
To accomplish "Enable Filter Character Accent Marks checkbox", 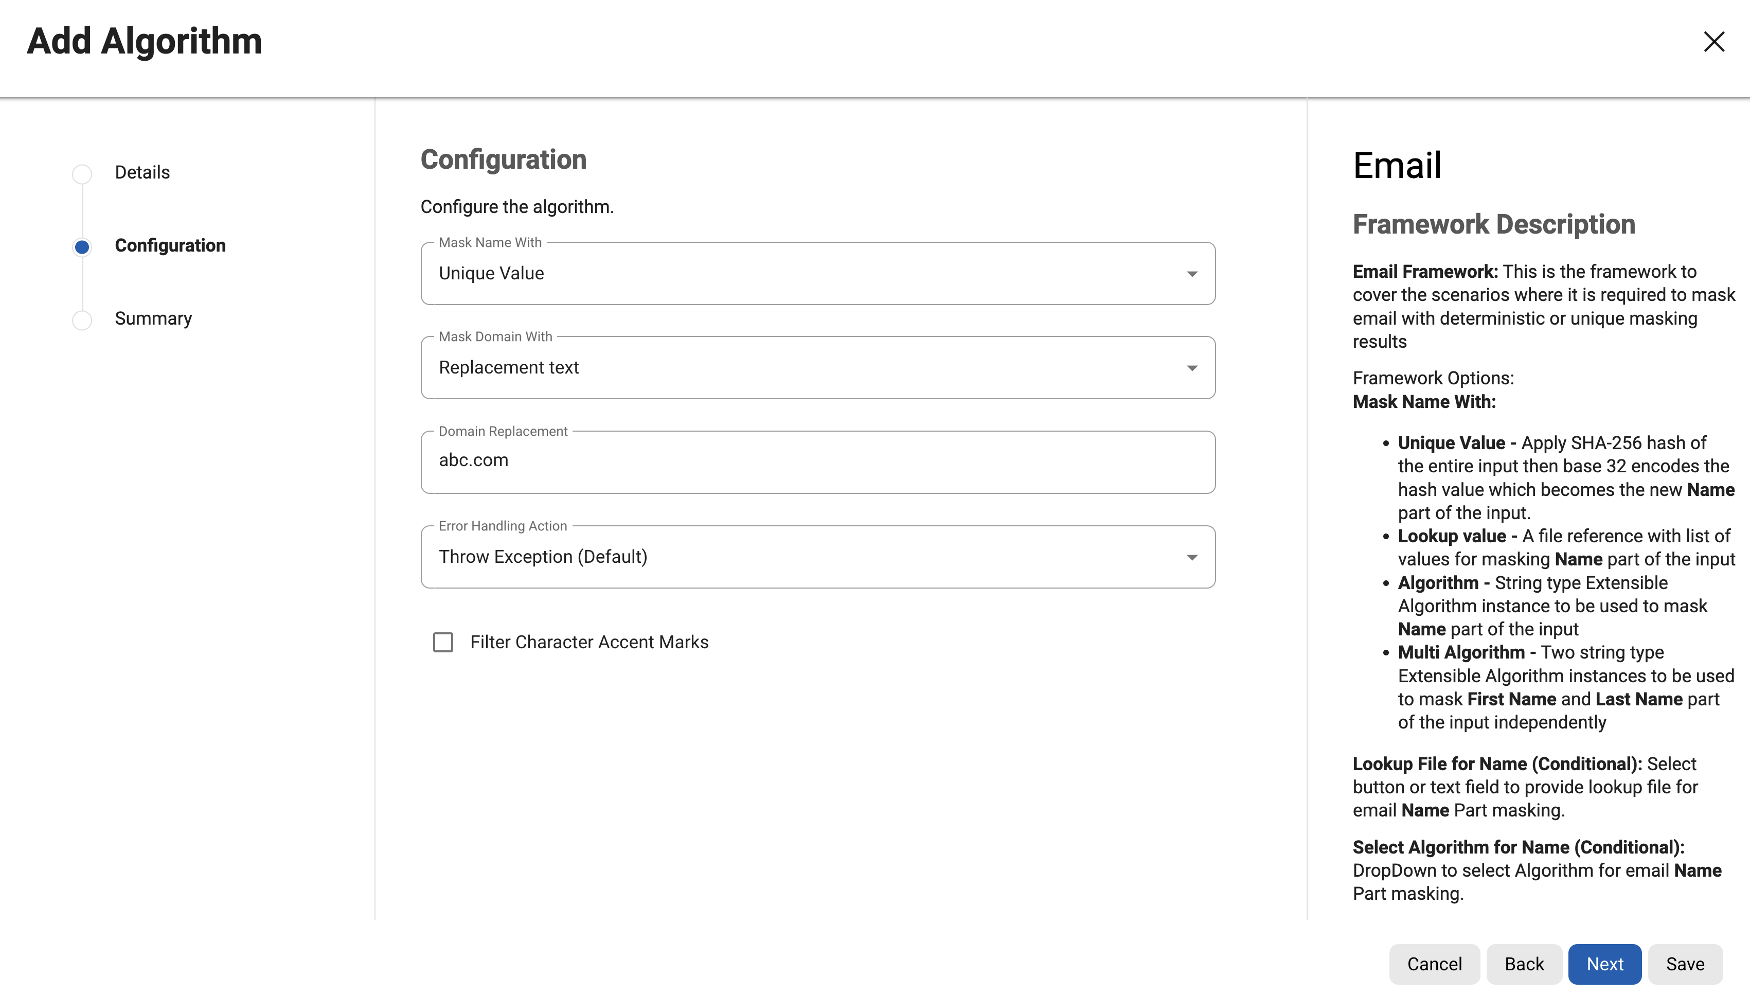I will 443,643.
